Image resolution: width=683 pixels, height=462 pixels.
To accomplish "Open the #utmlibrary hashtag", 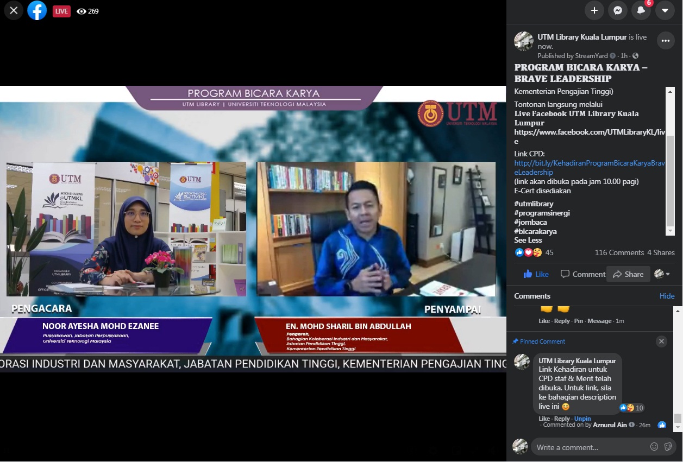I will point(534,204).
